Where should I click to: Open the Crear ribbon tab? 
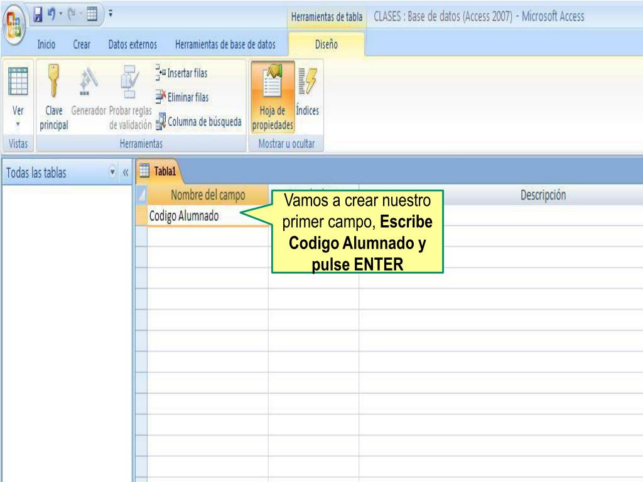pos(82,45)
